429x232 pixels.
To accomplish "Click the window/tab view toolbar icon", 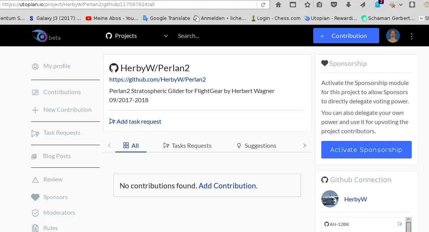I will click(293, 5).
